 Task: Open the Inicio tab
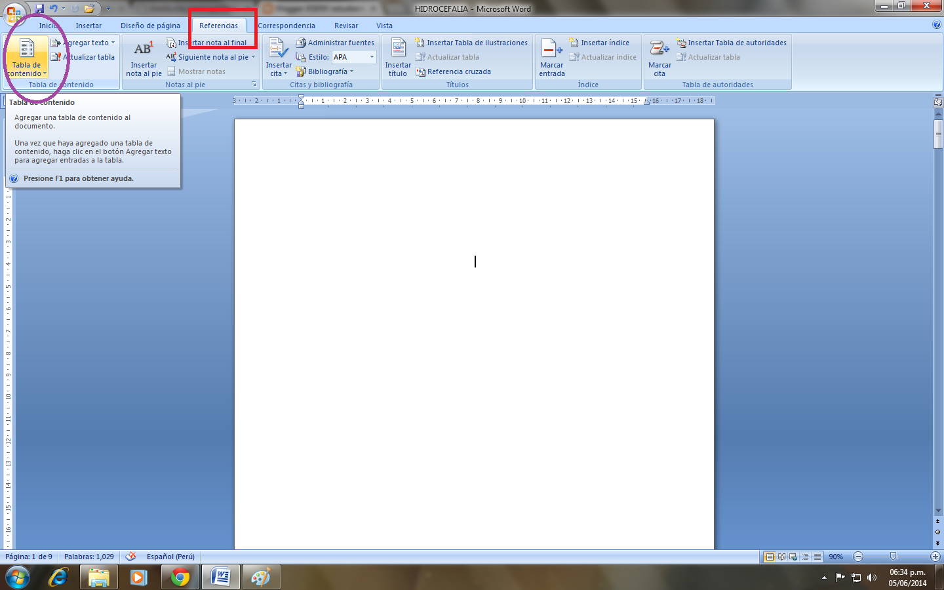(48, 26)
